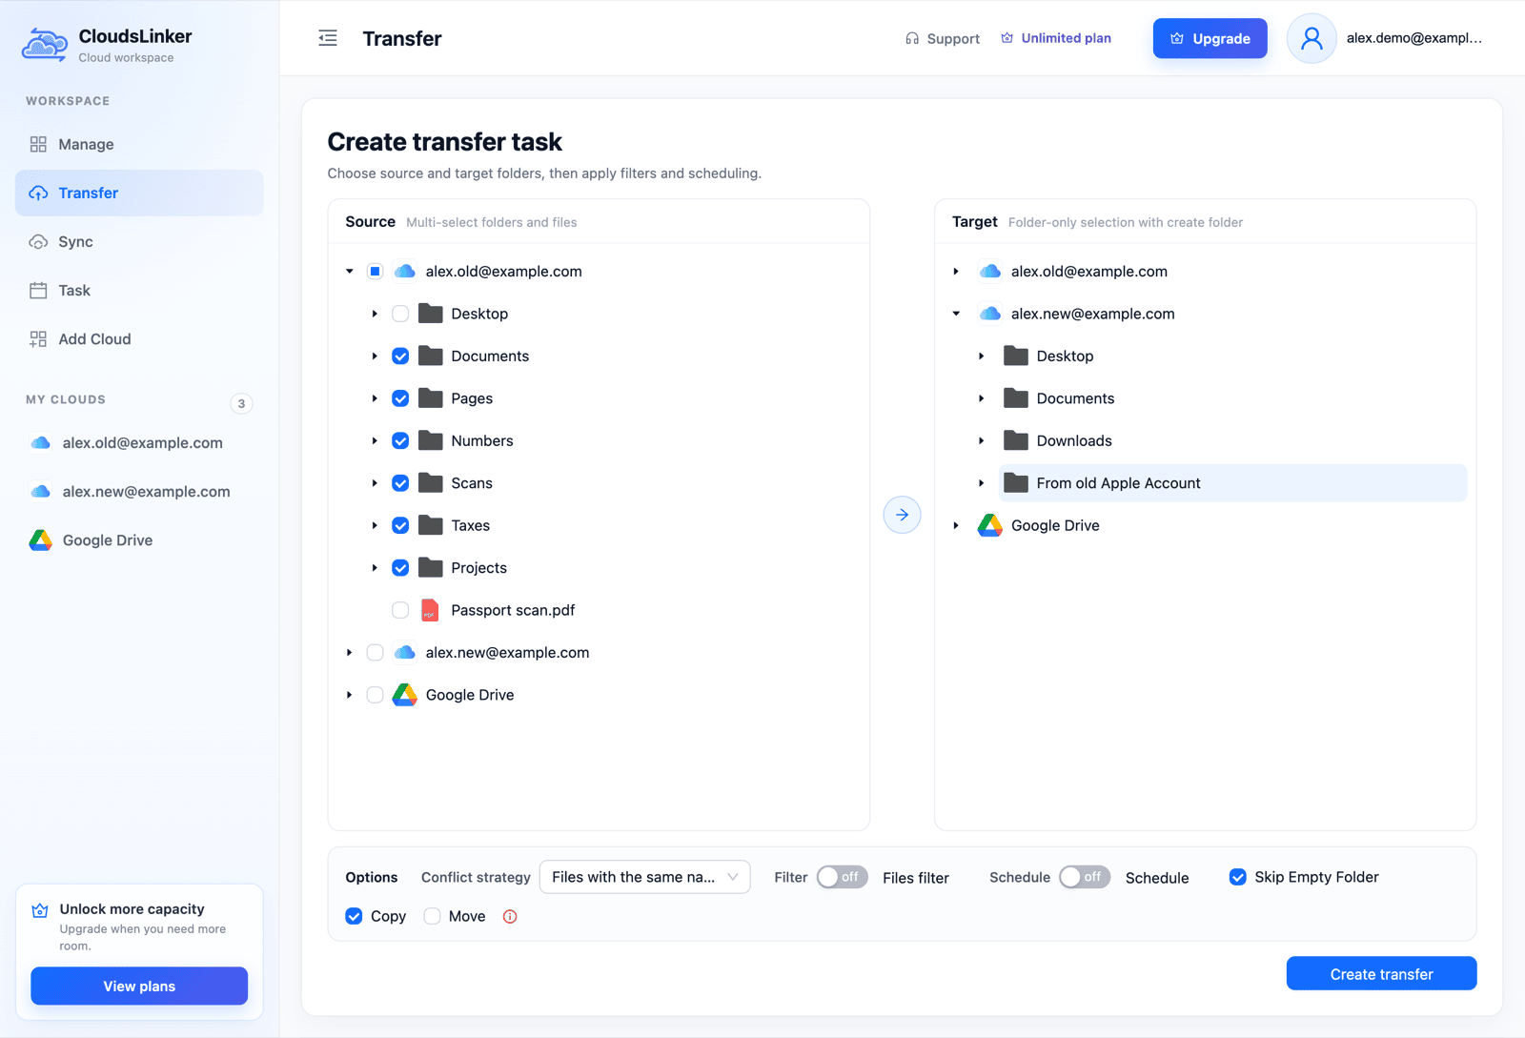Collapse alex.new@example.com in Target tree

[x=956, y=314]
